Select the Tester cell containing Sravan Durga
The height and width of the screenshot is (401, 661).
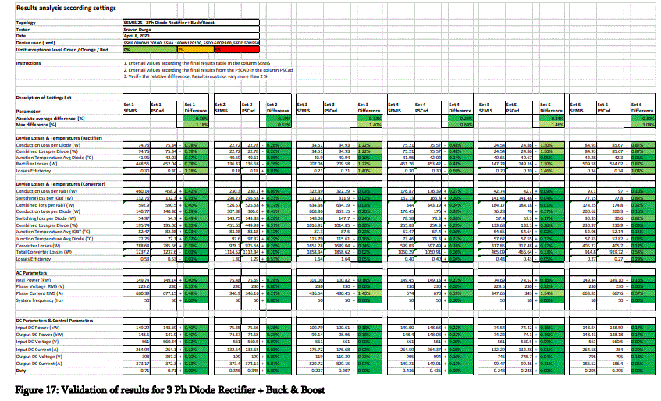point(191,30)
